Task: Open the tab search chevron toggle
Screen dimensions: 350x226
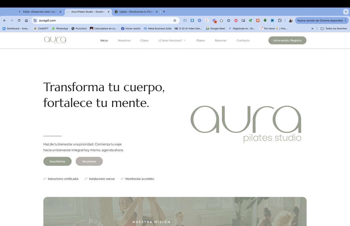Action: click(x=346, y=11)
